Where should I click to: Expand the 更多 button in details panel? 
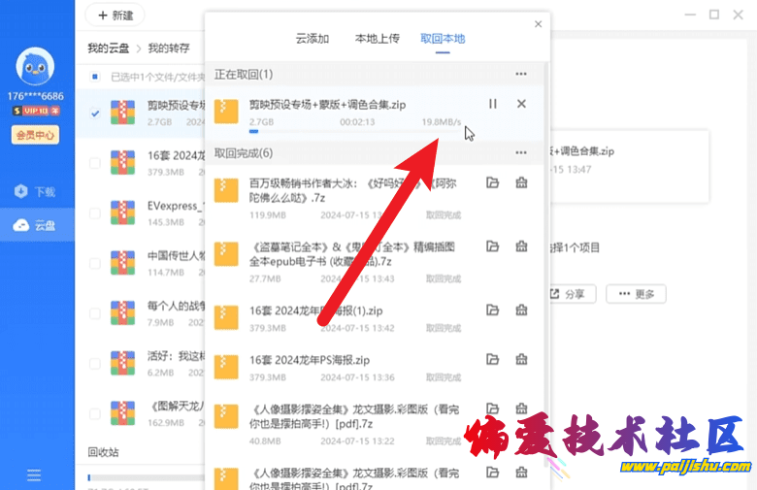[x=636, y=294]
